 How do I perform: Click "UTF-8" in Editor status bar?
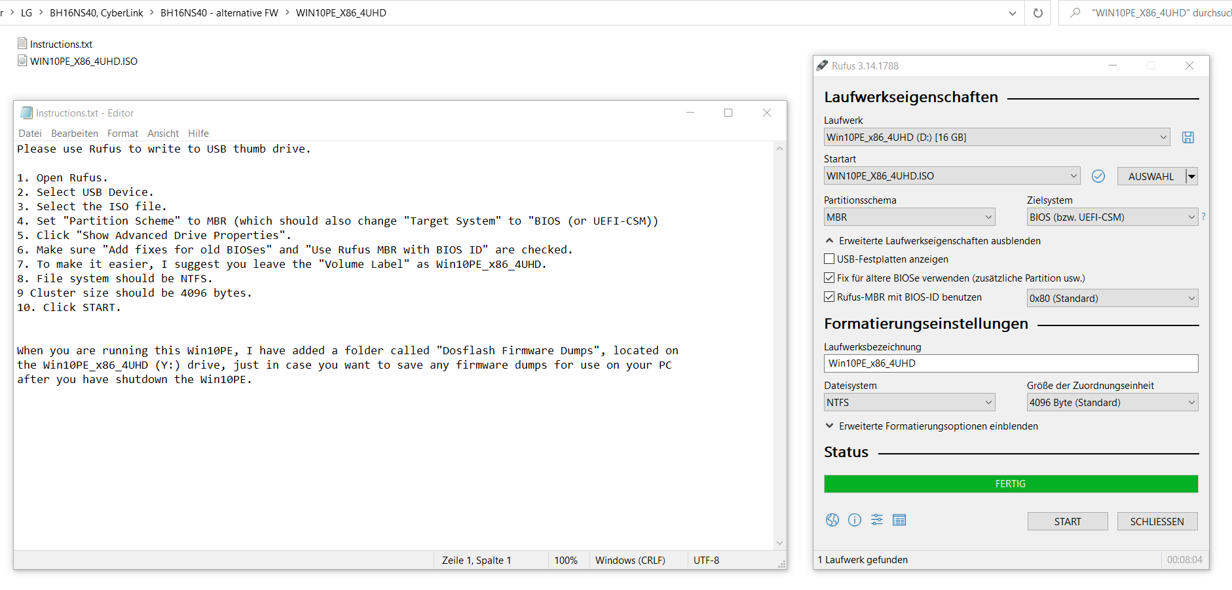706,561
